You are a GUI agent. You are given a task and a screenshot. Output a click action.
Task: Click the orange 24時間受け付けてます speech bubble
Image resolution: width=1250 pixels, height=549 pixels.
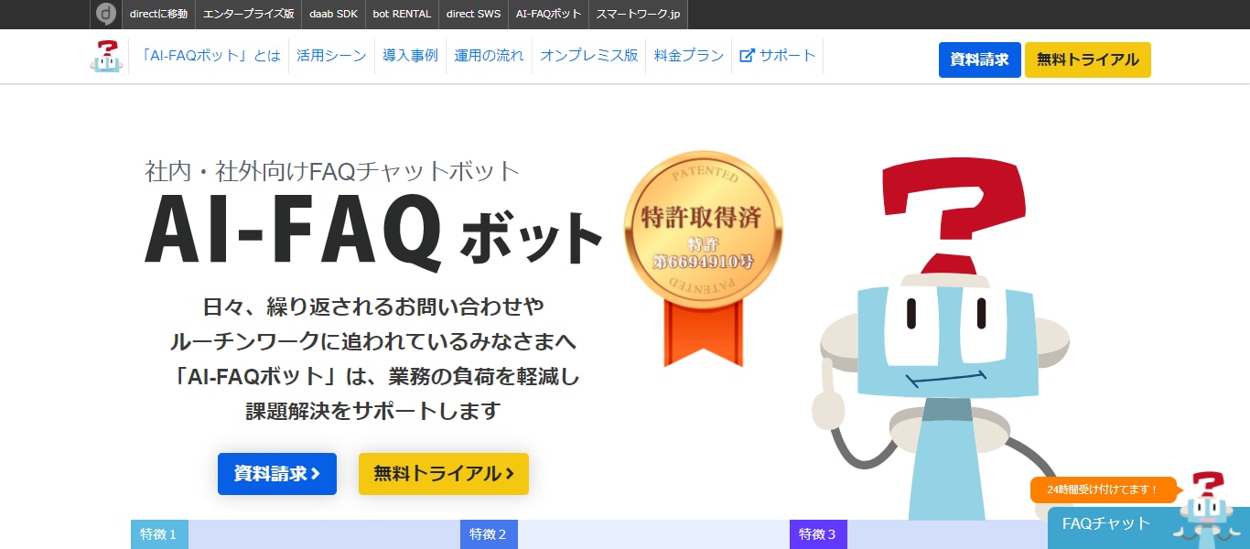[1105, 490]
